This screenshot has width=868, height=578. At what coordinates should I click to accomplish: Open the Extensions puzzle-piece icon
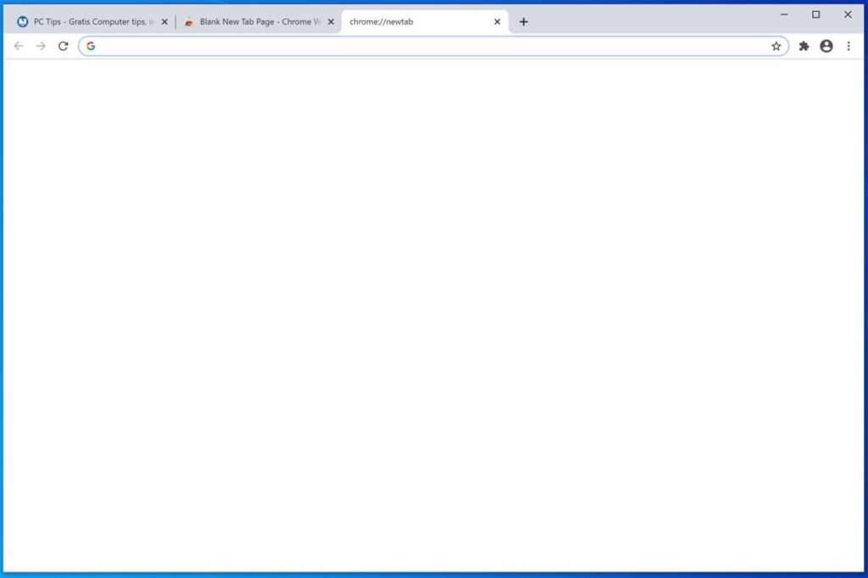pos(804,47)
